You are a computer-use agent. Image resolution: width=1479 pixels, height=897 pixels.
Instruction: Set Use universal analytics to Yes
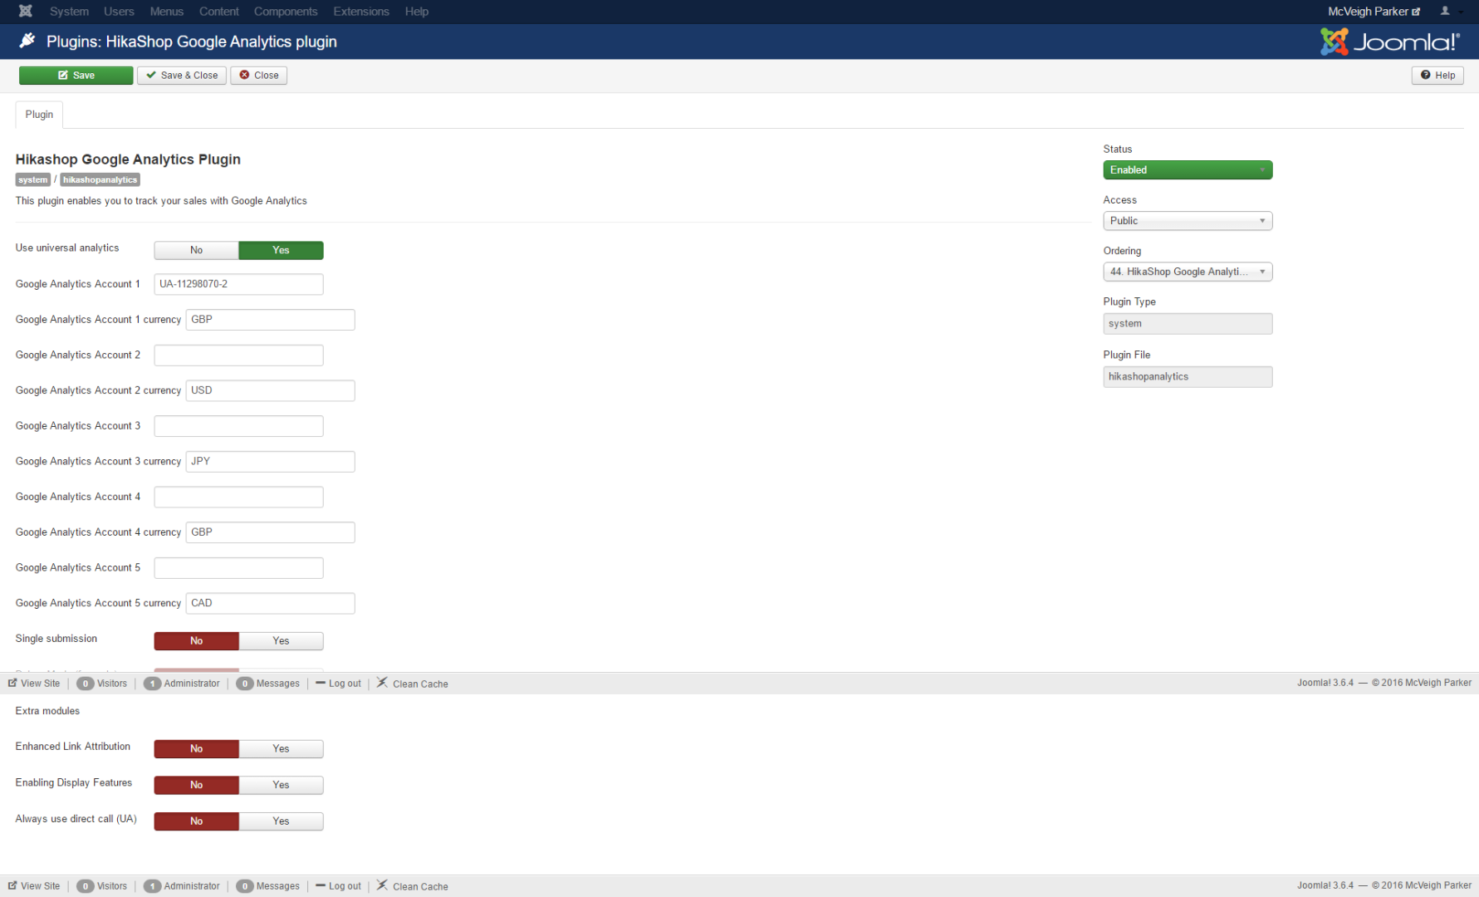click(x=281, y=250)
